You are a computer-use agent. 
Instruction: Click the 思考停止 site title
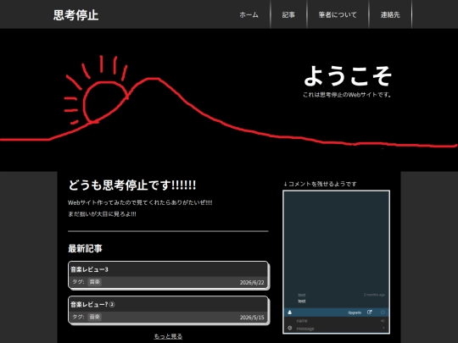point(76,15)
